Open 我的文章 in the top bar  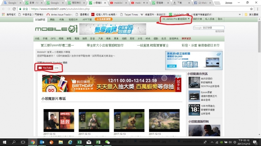click(198, 19)
